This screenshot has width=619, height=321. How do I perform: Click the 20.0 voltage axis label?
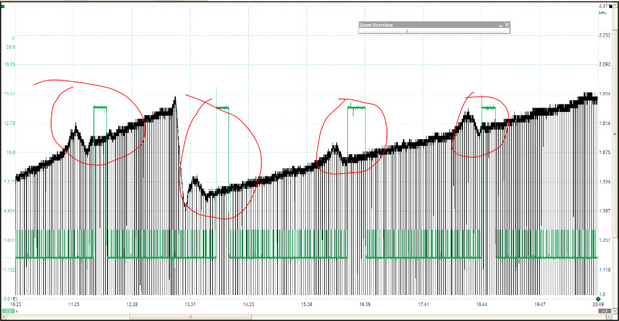point(10,47)
